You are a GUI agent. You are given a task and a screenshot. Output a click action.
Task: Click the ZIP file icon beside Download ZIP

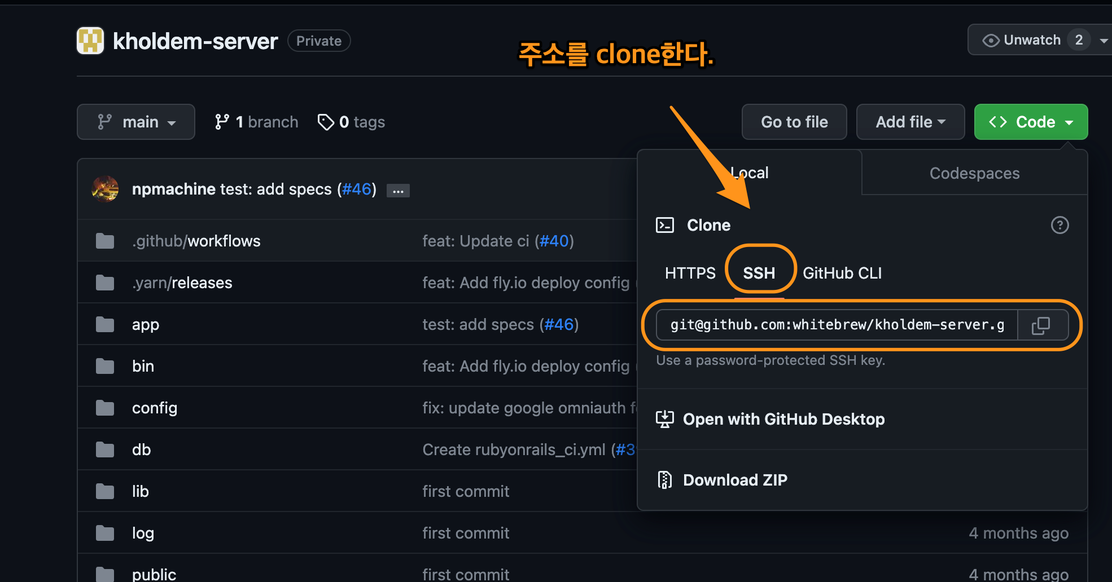pos(665,479)
